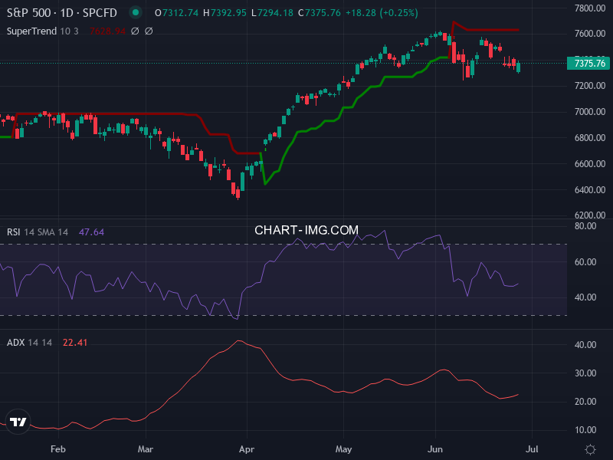613x460 pixels.
Task: Click the 7200.00 price axis label
Action: point(590,86)
